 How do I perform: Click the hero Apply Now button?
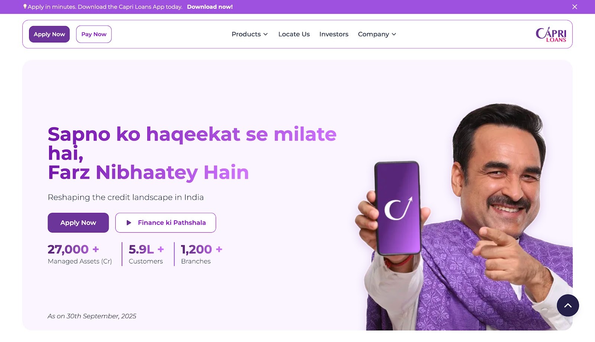pos(78,223)
